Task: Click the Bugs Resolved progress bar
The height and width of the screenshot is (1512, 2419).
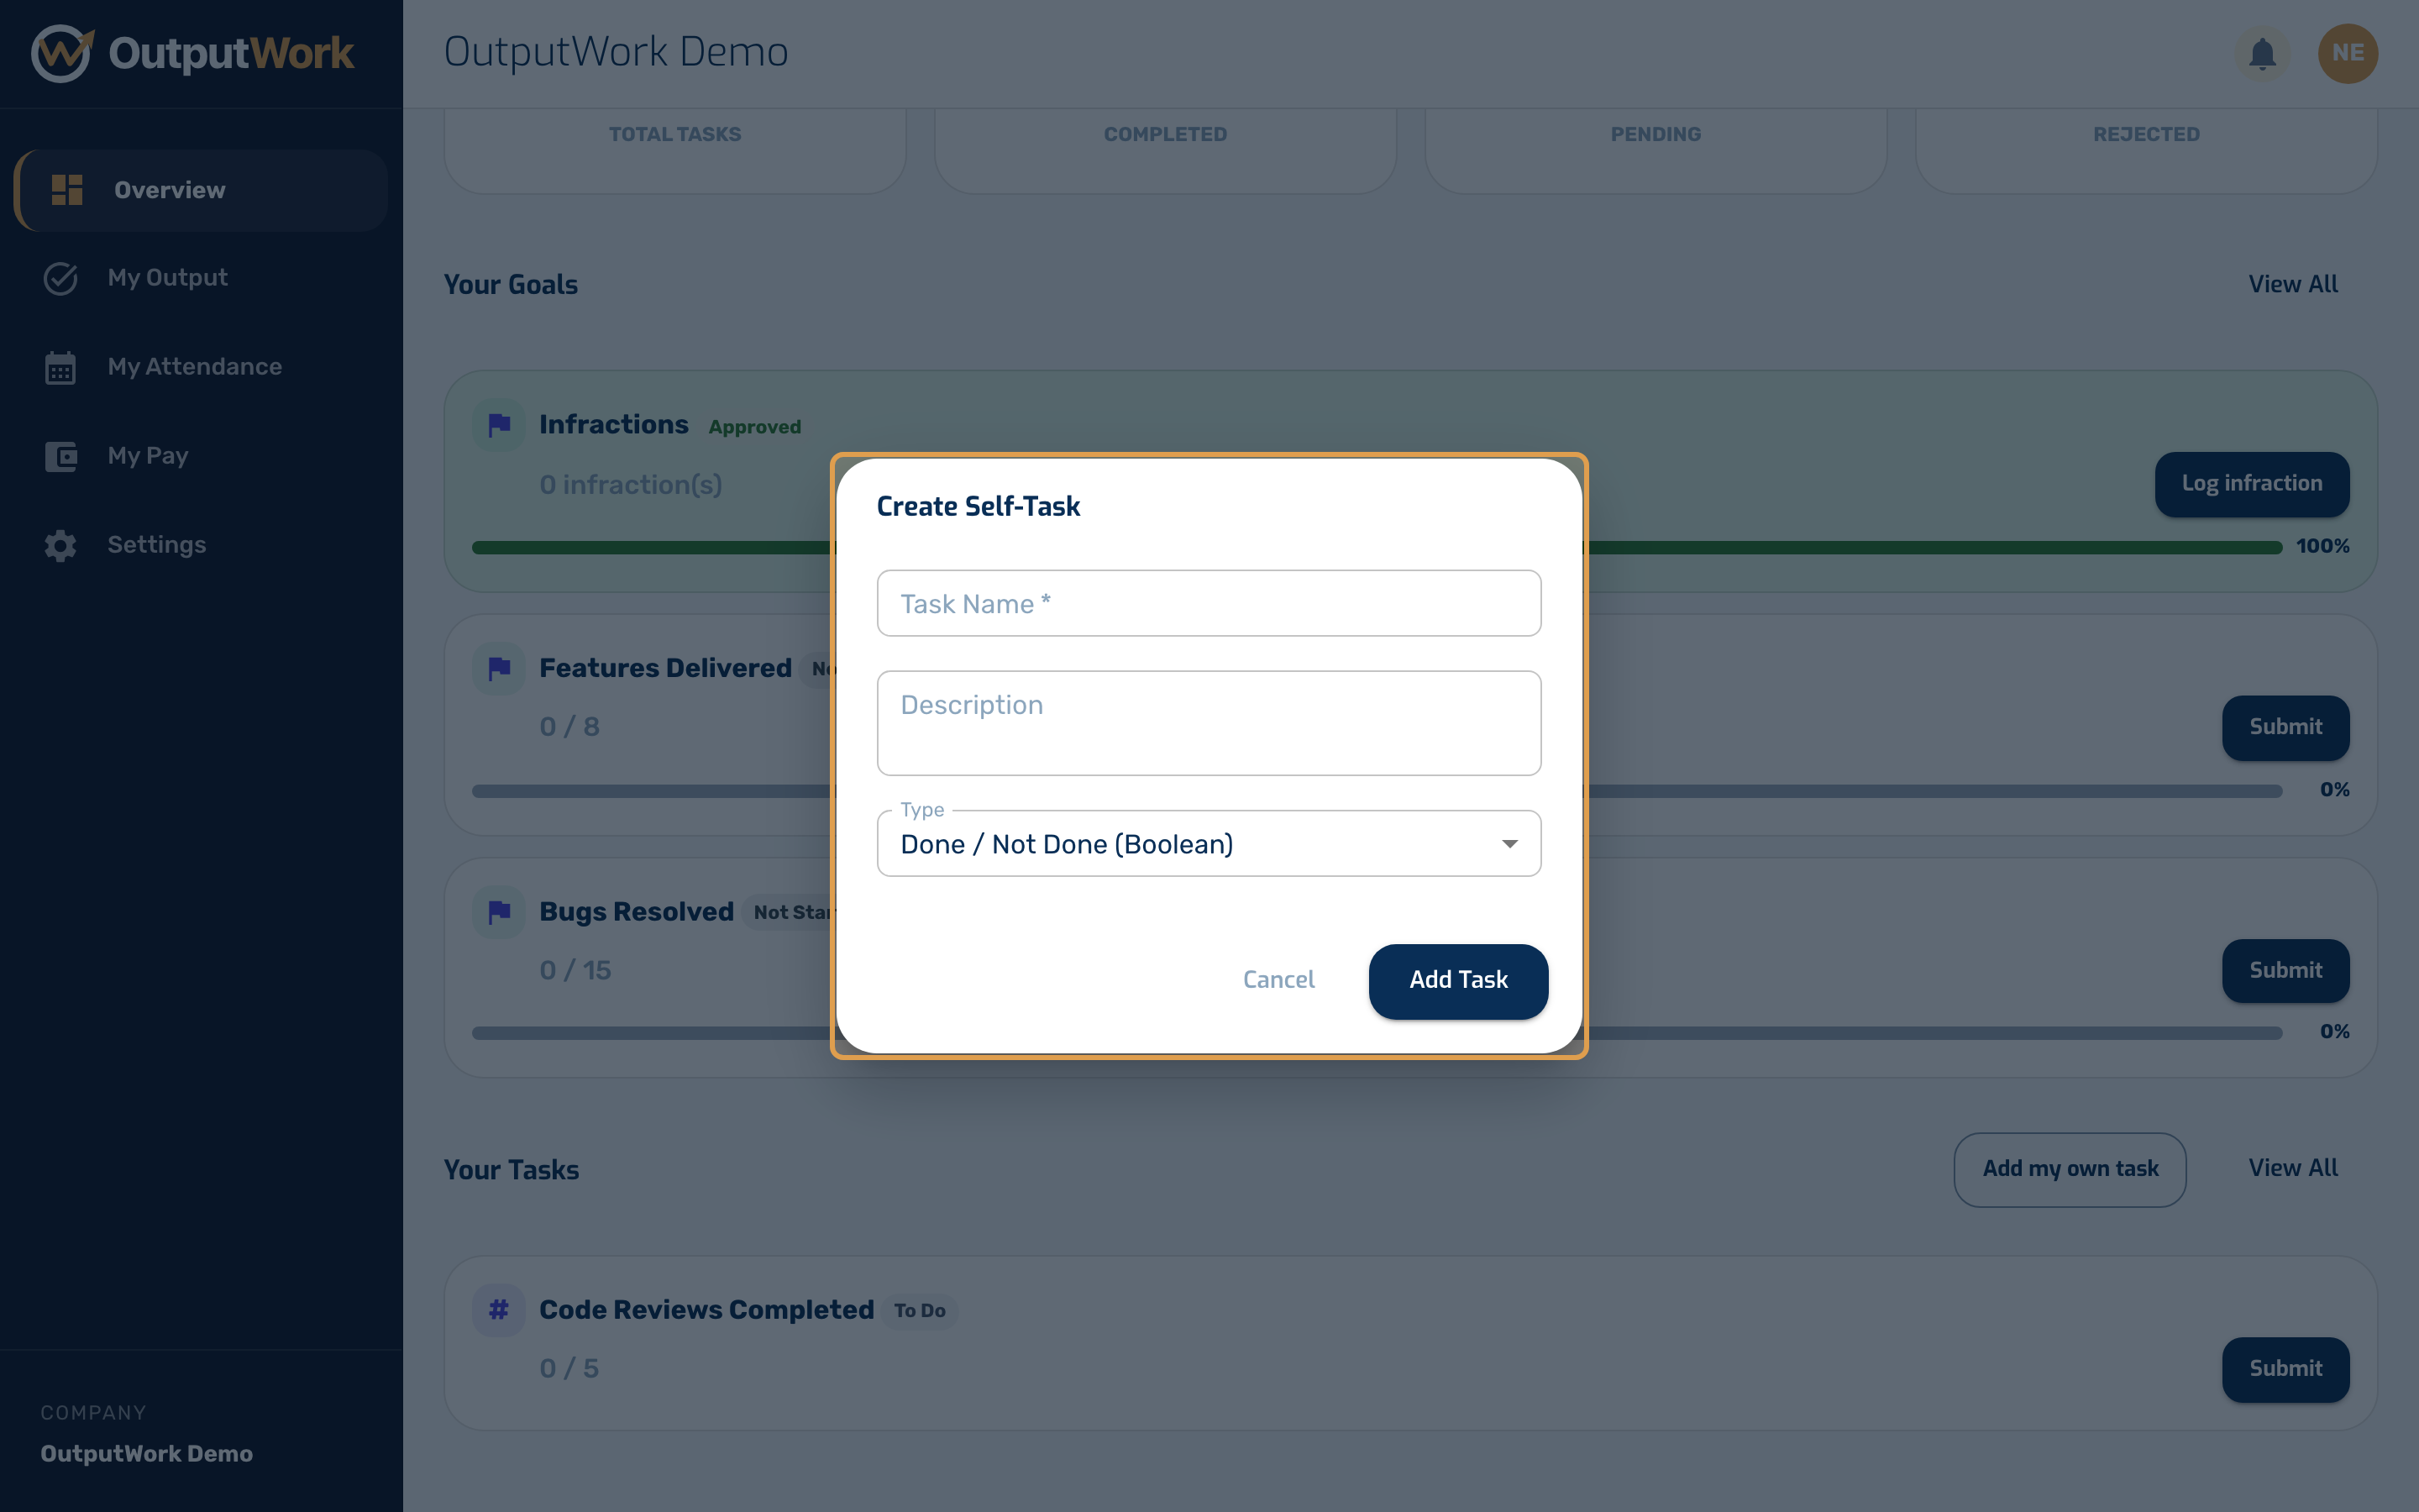Action: click(1377, 1033)
